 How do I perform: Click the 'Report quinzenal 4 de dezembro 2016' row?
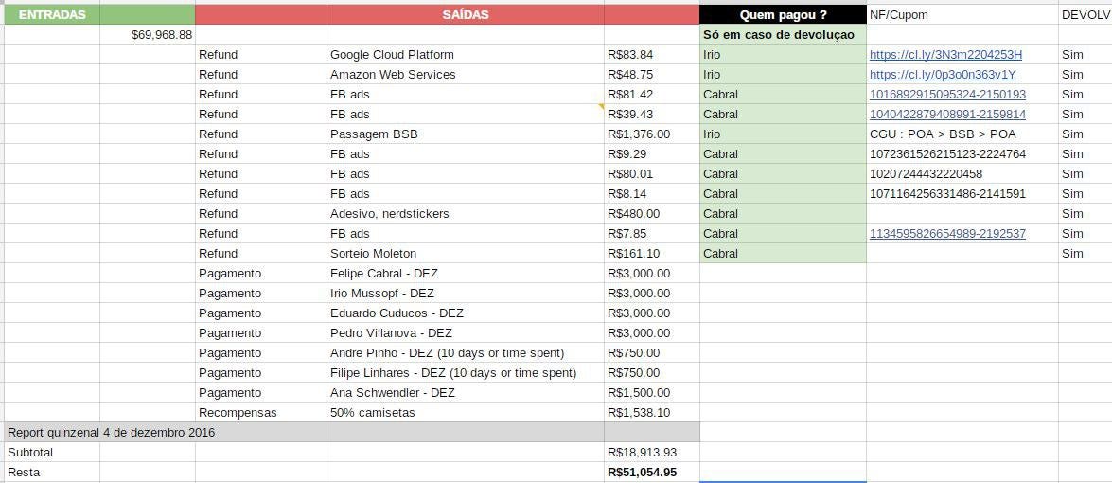click(x=112, y=433)
